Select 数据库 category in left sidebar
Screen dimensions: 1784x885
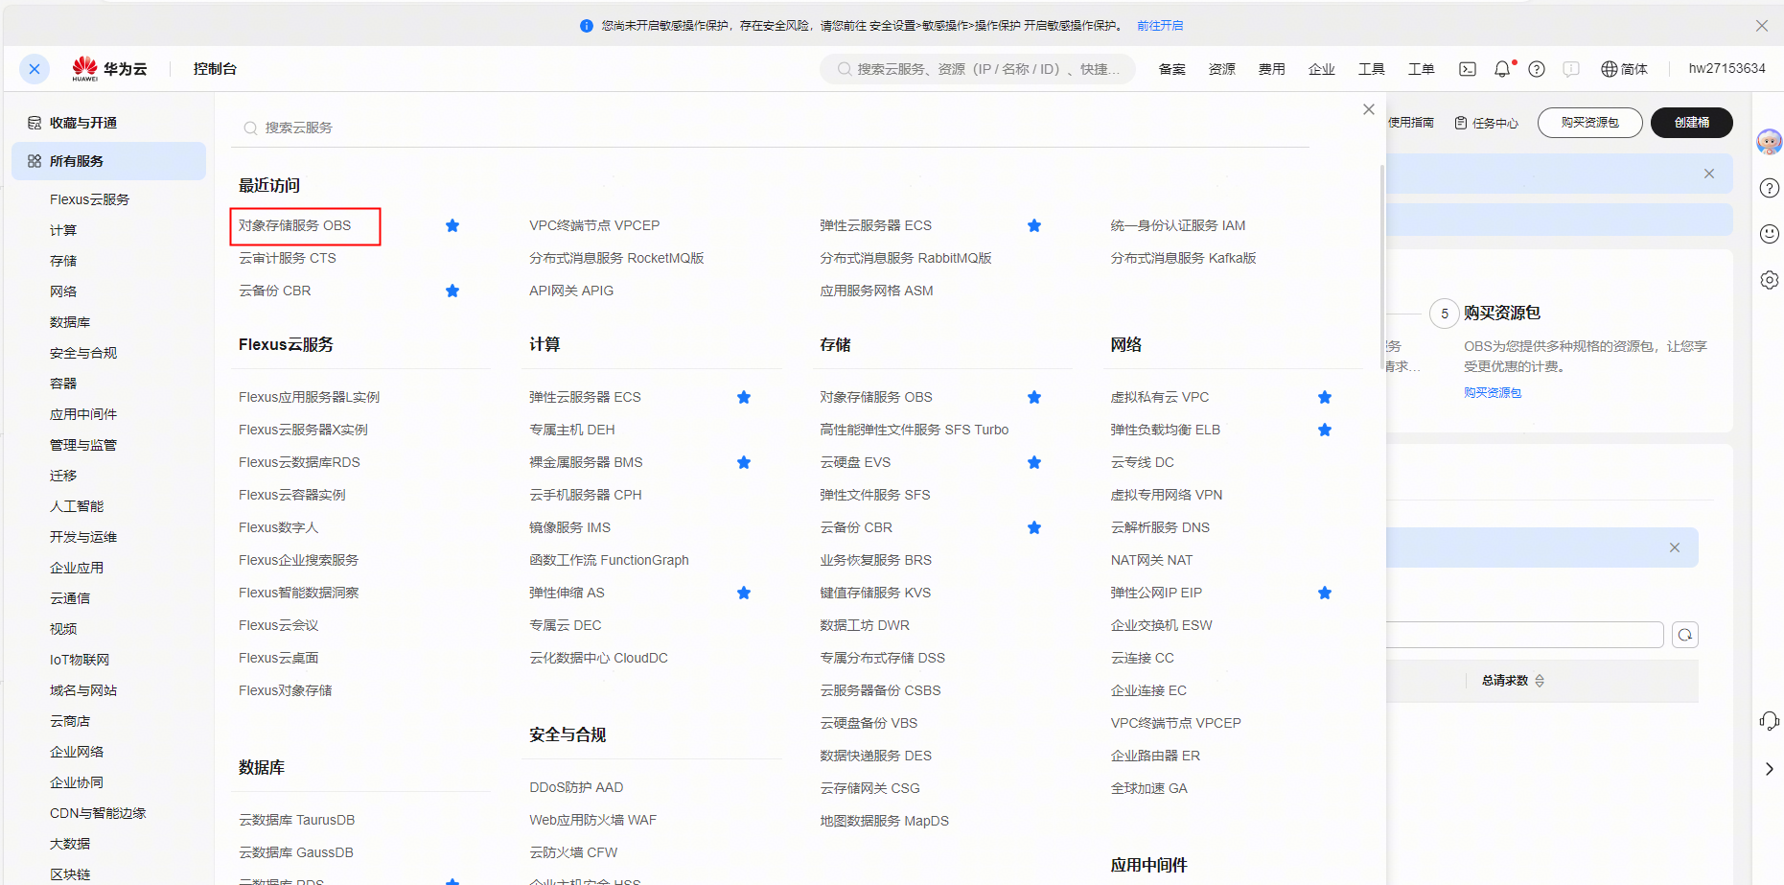click(x=70, y=322)
